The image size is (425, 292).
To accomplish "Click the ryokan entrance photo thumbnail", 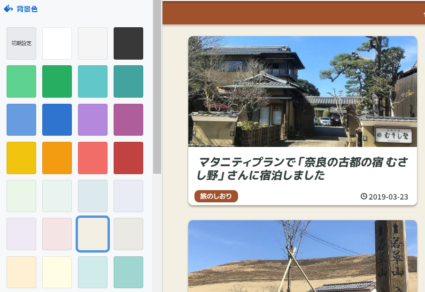I will click(302, 91).
